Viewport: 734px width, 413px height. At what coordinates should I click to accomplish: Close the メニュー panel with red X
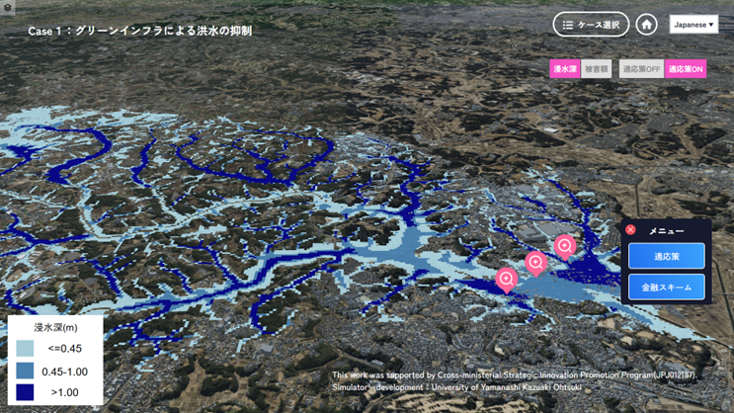(x=631, y=230)
